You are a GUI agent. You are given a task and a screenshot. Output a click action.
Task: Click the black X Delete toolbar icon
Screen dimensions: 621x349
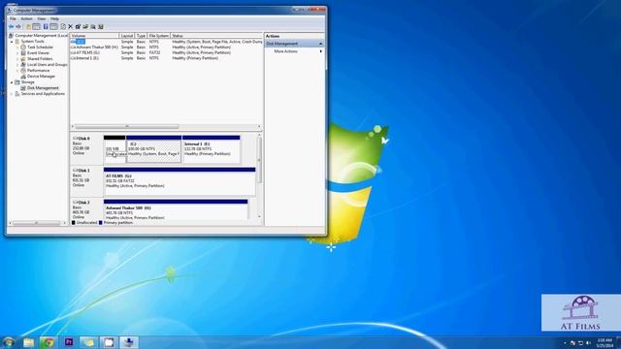[71, 26]
